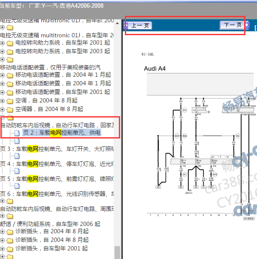Click folder icon of 移动电话适配装置，自车型年 2001 起

10,93
